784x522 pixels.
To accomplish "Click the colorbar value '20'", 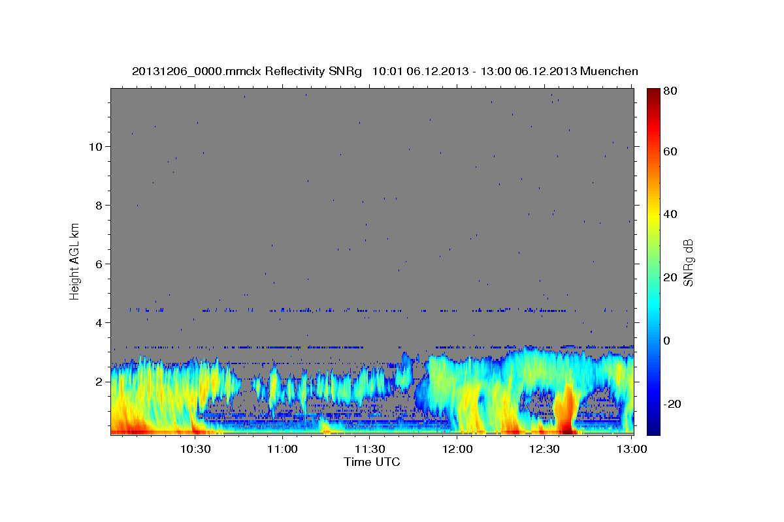I will pyautogui.click(x=672, y=277).
